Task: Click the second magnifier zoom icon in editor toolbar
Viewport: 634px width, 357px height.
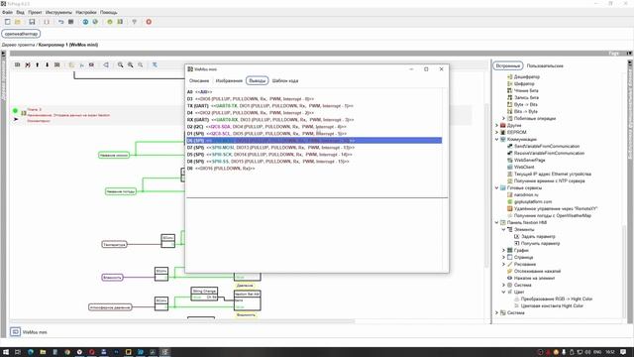Action: 130,64
